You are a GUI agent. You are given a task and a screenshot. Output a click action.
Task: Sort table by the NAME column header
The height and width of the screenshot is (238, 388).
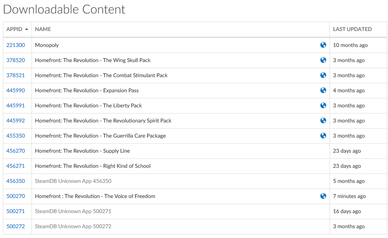[x=43, y=29]
